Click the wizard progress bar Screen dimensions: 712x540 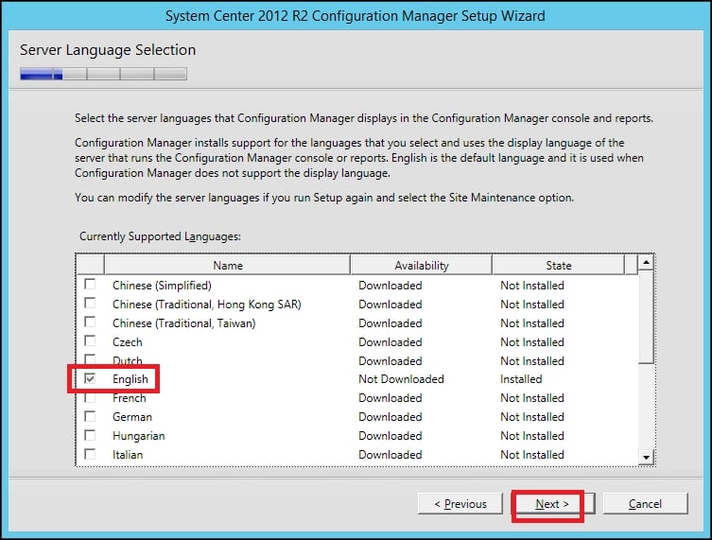(103, 74)
